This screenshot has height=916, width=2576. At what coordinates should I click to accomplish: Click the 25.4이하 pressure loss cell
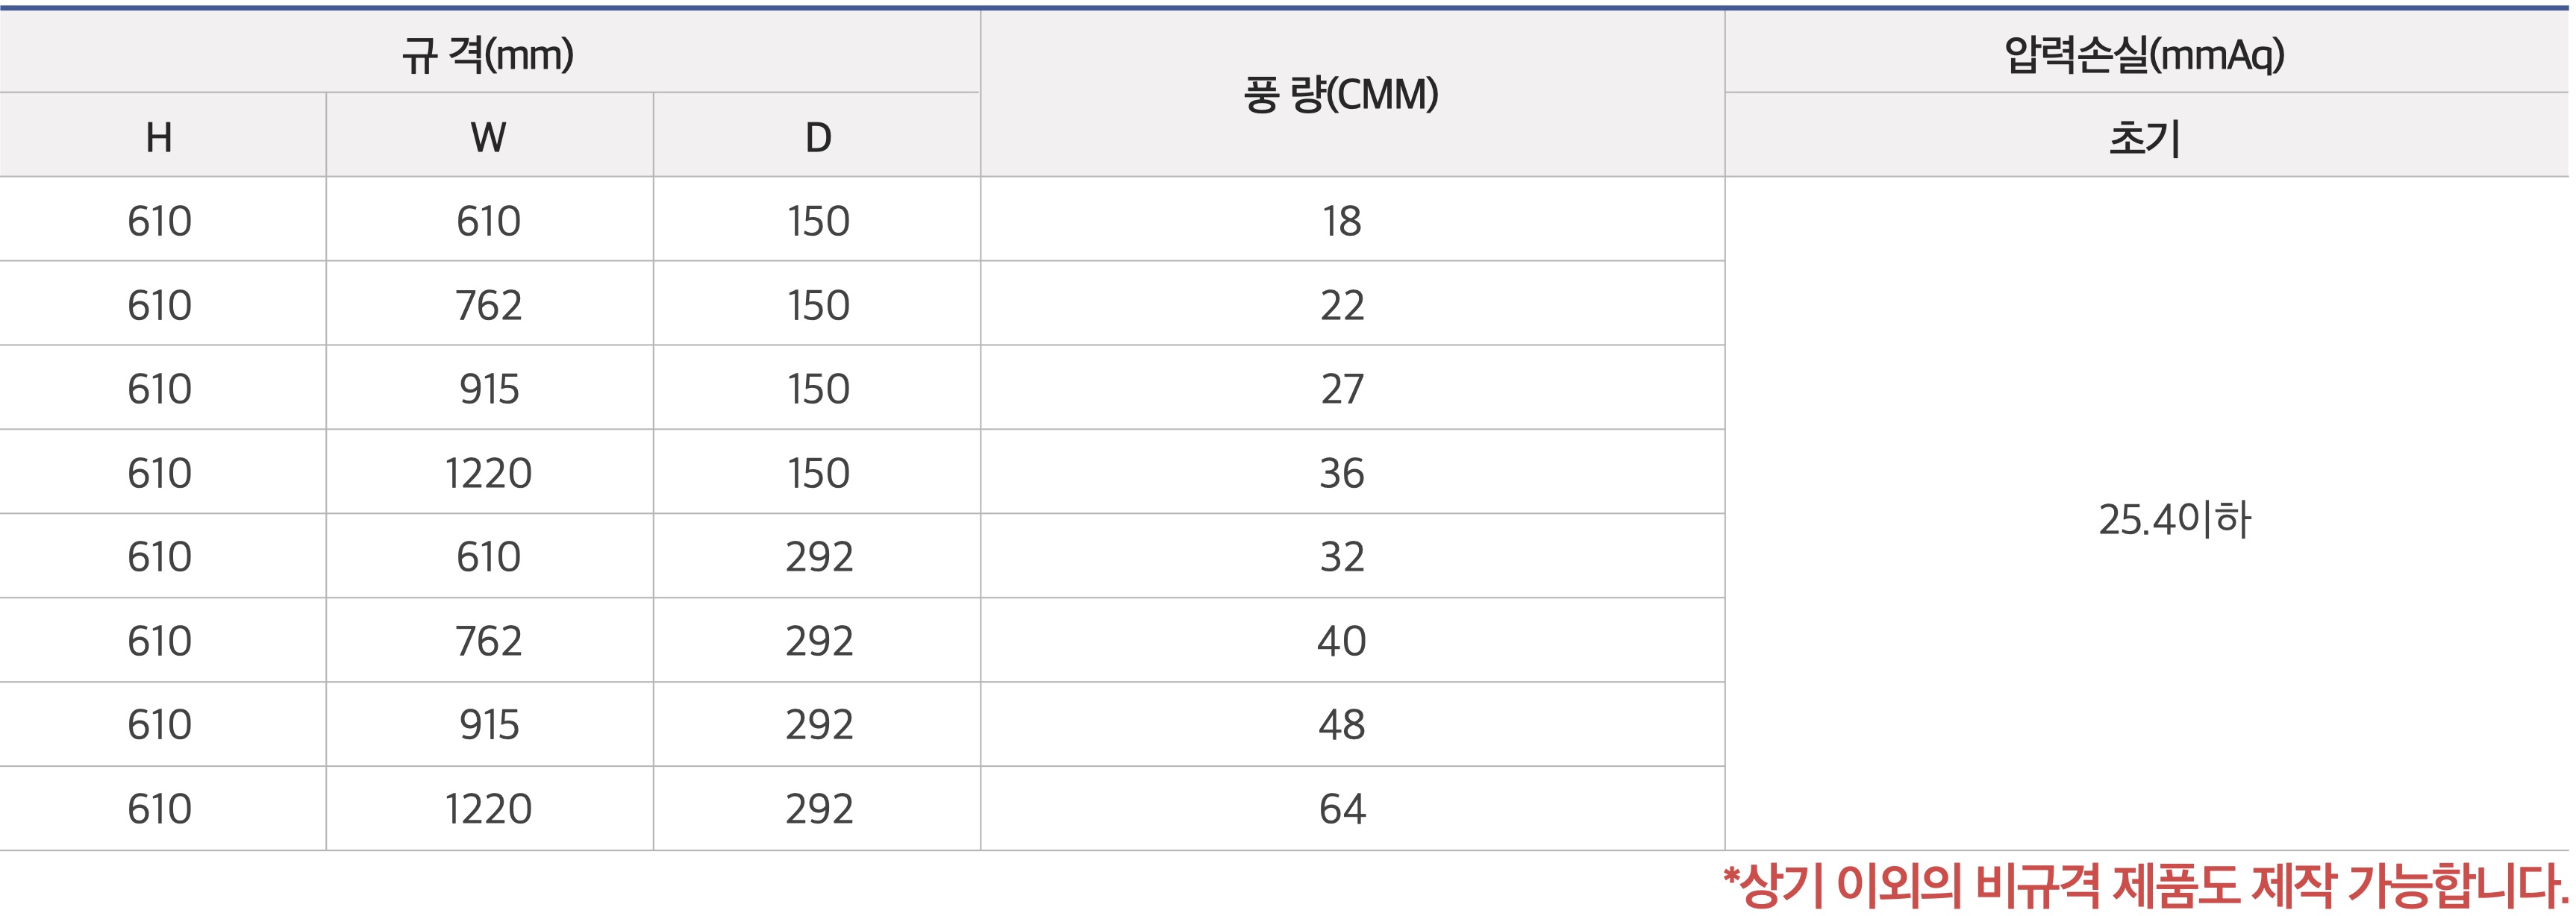click(x=2174, y=520)
